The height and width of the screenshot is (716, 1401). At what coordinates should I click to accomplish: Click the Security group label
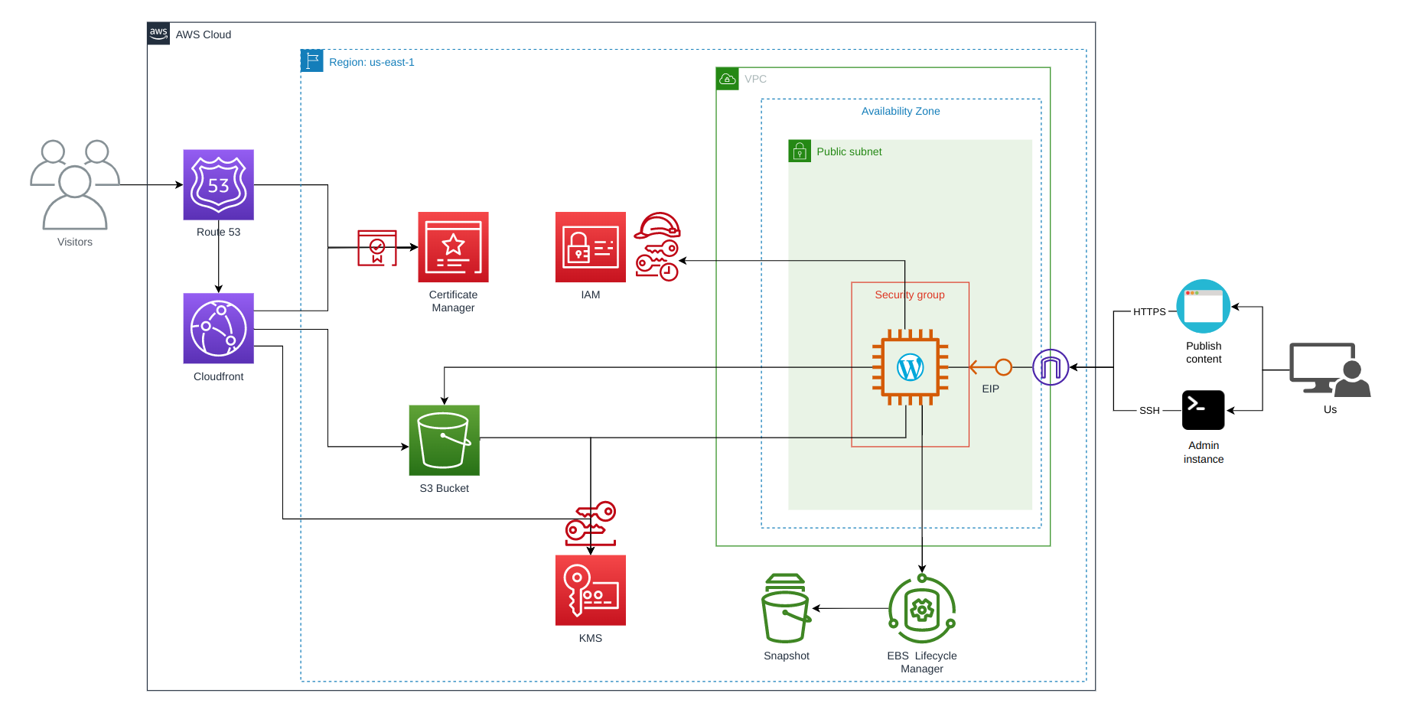(x=909, y=295)
